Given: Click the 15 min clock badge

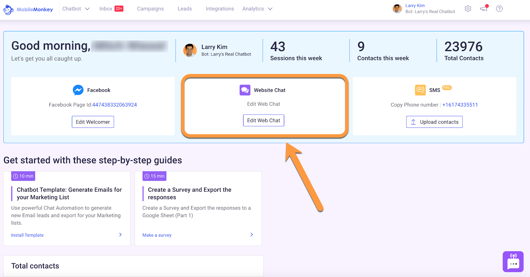Looking at the screenshot, I should click(154, 176).
